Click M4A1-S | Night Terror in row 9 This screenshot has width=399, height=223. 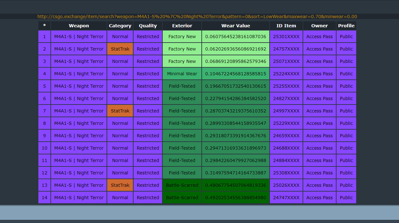79,136
